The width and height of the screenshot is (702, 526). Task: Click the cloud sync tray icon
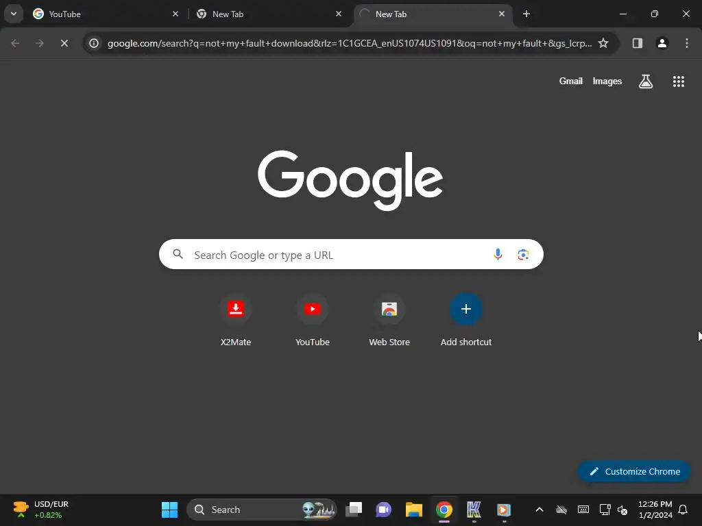[x=561, y=510]
